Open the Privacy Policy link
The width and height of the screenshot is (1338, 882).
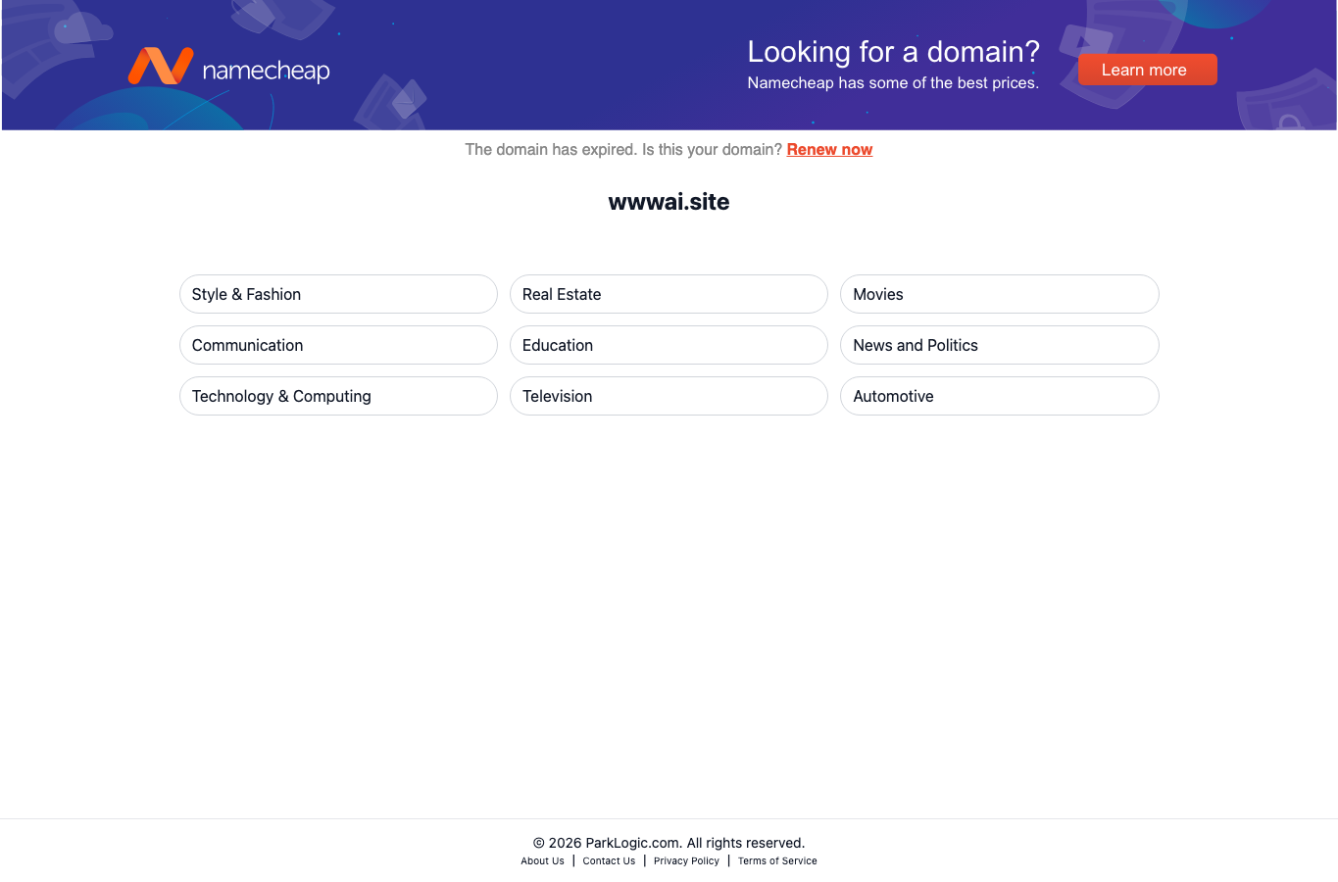point(686,860)
